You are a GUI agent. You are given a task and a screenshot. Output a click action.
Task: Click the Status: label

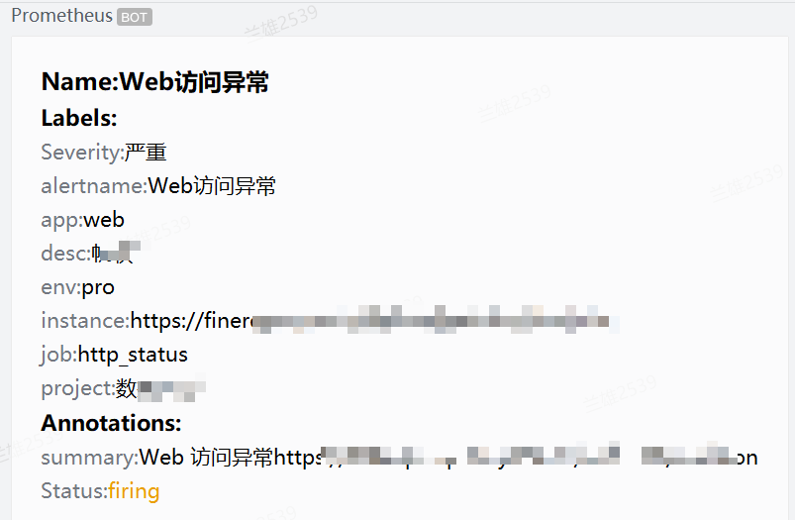click(x=74, y=491)
